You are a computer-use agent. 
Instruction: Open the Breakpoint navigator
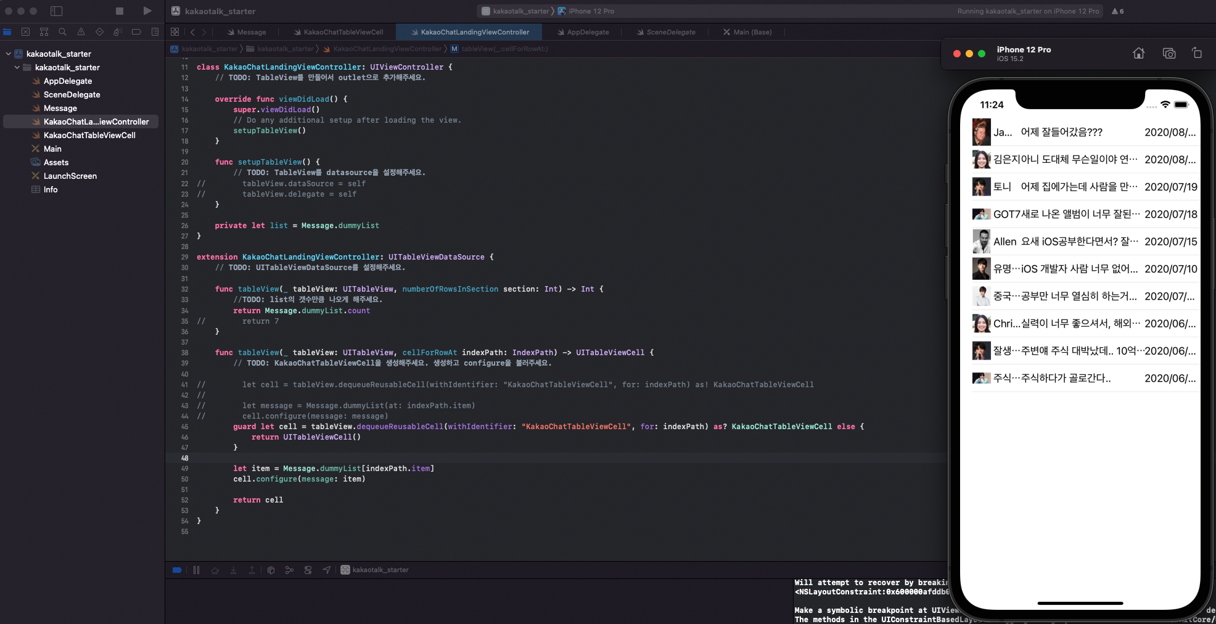136,32
